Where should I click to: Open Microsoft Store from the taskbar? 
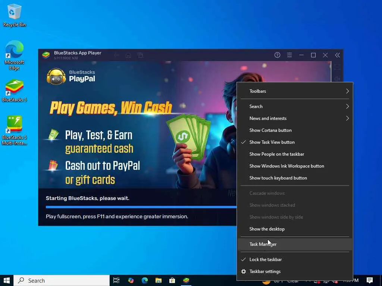172,280
